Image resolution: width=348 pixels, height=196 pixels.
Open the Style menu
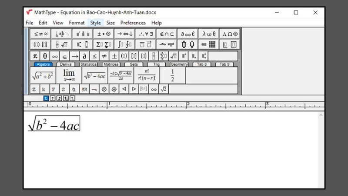tap(95, 23)
